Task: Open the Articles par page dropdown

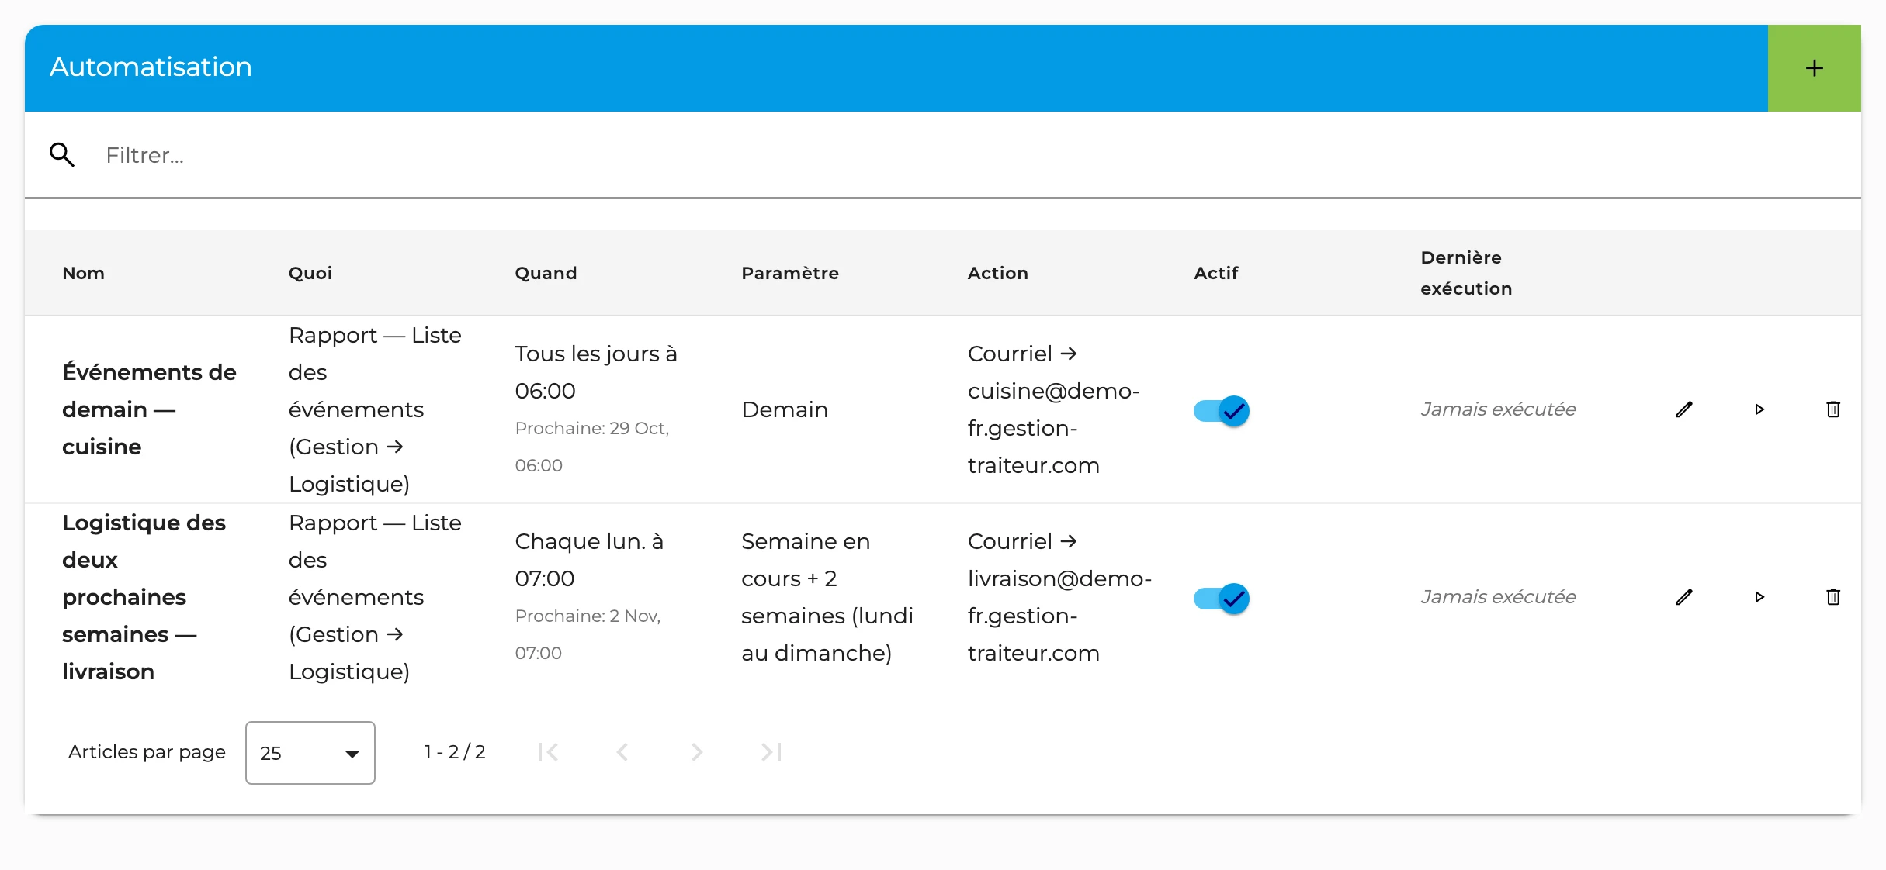Action: coord(310,753)
